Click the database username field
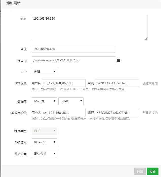The height and width of the screenshot is (177, 161). point(64,113)
